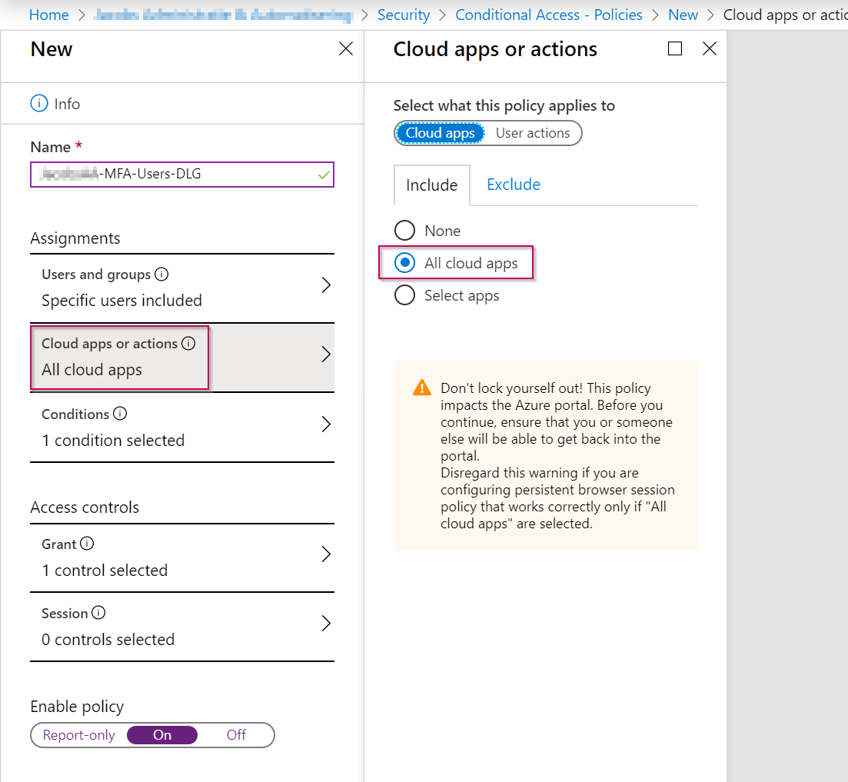This screenshot has height=782, width=848.
Task: Set Enable policy to Report-only
Action: tap(79, 734)
